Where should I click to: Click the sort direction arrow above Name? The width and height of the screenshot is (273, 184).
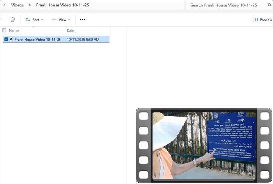[34, 27]
